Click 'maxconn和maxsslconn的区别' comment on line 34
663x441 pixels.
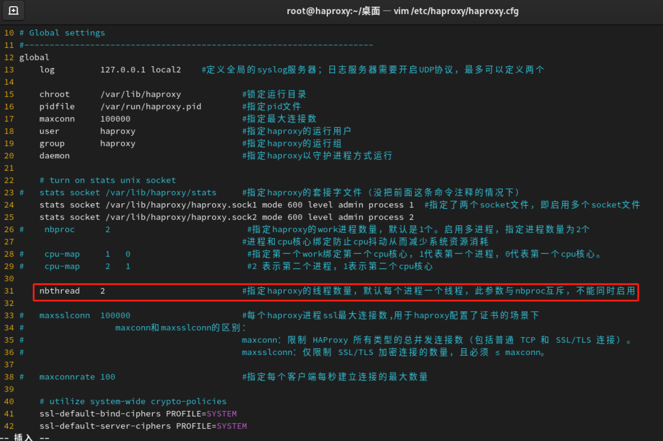(181, 328)
